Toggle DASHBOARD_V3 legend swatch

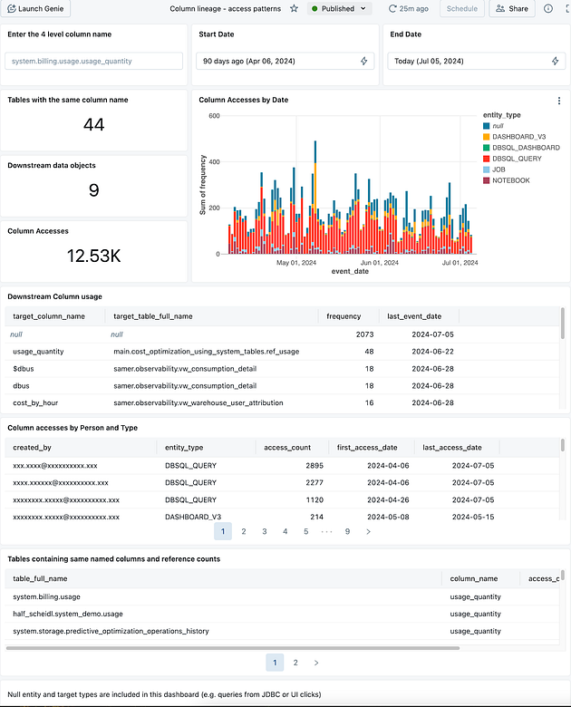486,137
